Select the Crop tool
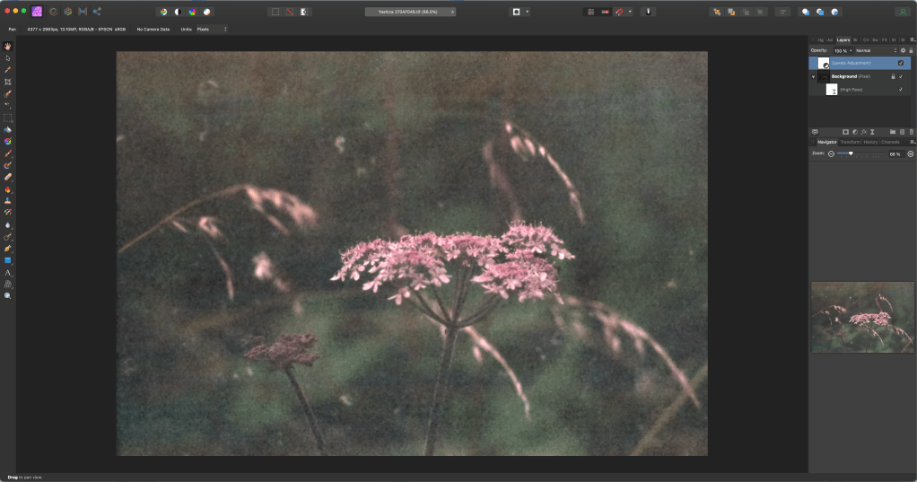917x482 pixels. 8,82
